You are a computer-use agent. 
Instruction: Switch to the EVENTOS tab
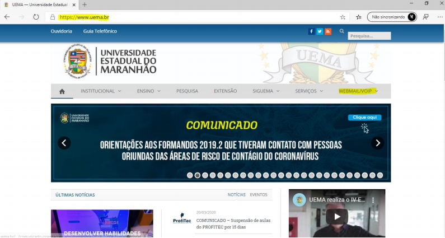pos(259,194)
